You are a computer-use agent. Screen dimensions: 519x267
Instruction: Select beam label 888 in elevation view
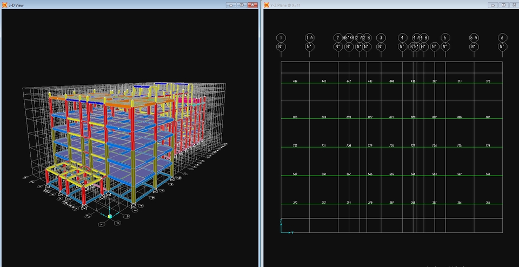point(460,117)
